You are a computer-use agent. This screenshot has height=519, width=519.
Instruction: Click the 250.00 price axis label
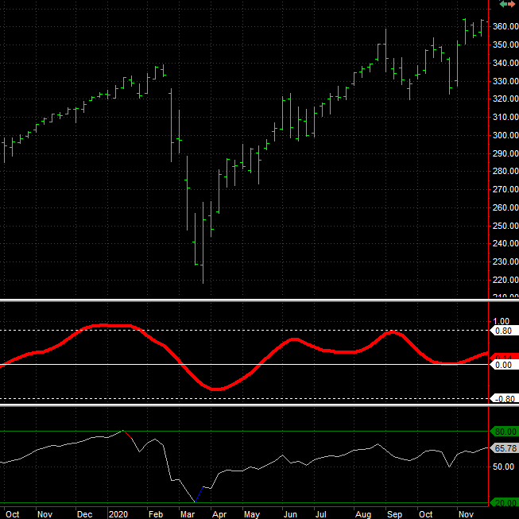pos(505,226)
